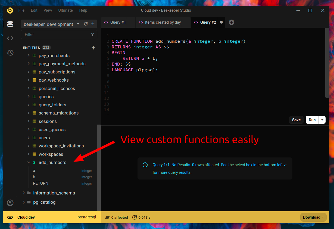Click the ENTITIES header label
The height and width of the screenshot is (229, 334).
31,48
